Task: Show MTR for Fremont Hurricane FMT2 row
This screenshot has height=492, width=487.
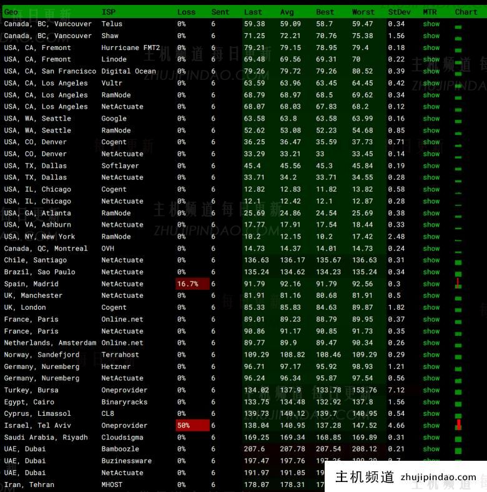Action: click(431, 47)
